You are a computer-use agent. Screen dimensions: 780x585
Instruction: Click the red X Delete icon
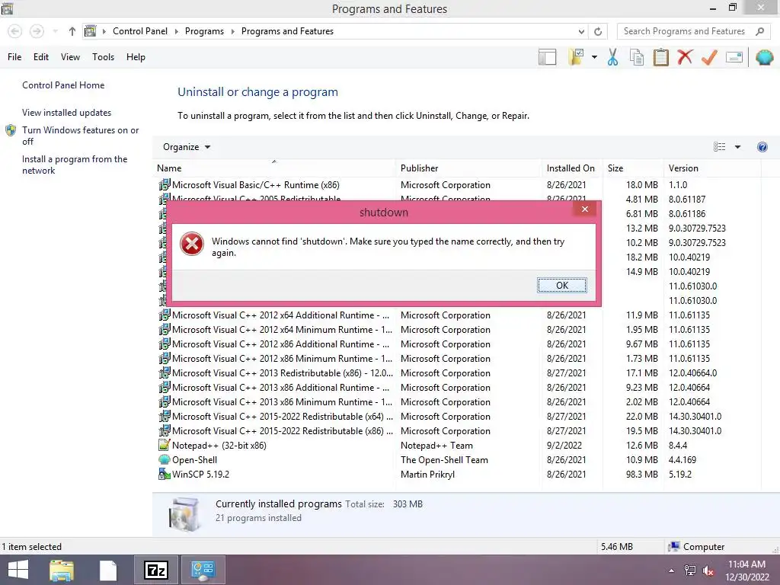[685, 56]
